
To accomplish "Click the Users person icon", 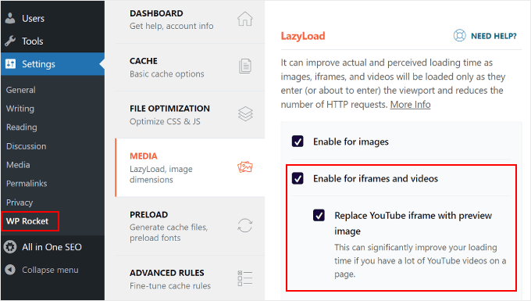I will [x=10, y=18].
